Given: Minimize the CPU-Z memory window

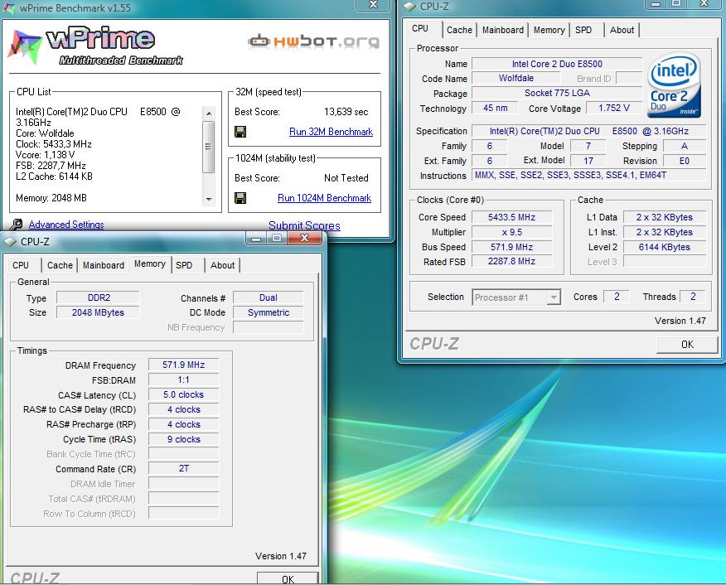Looking at the screenshot, I should coord(256,238).
